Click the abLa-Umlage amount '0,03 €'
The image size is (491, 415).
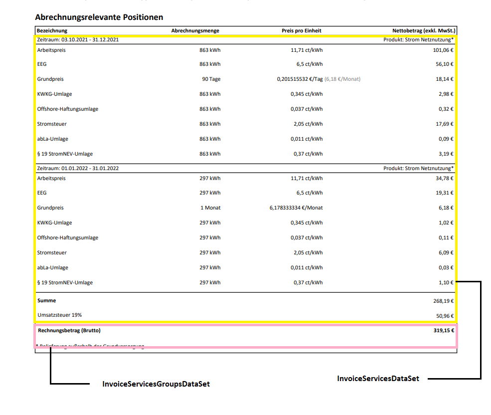point(446,268)
